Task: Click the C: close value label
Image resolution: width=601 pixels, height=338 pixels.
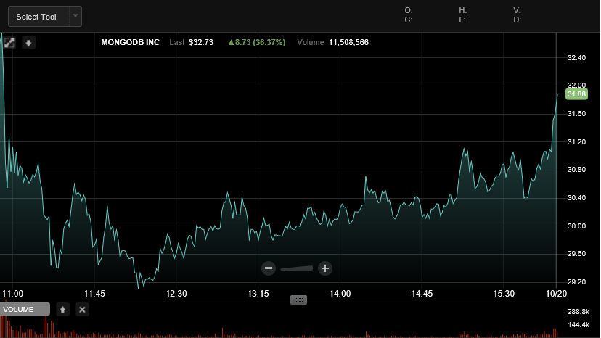Action: [x=409, y=20]
